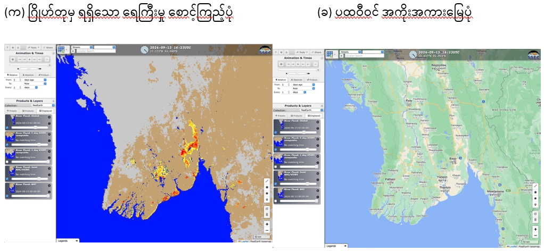Open Collection RealEarth dropdown in flood map window
544x251 pixels.
(x=43, y=105)
